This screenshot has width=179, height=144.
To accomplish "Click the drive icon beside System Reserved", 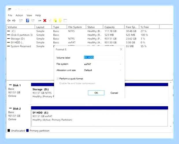I will (x=9, y=46).
